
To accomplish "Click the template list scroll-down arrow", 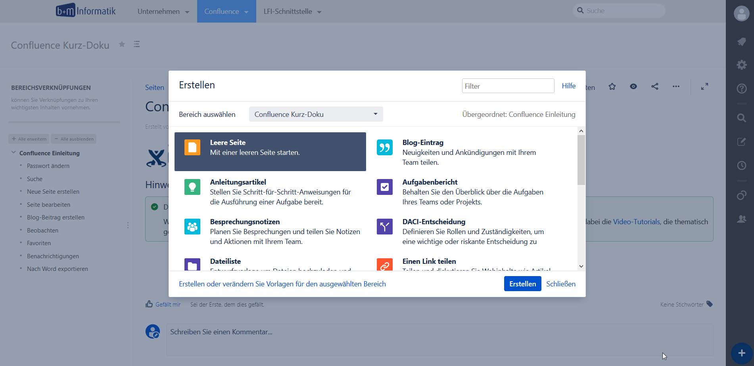I will (x=581, y=267).
